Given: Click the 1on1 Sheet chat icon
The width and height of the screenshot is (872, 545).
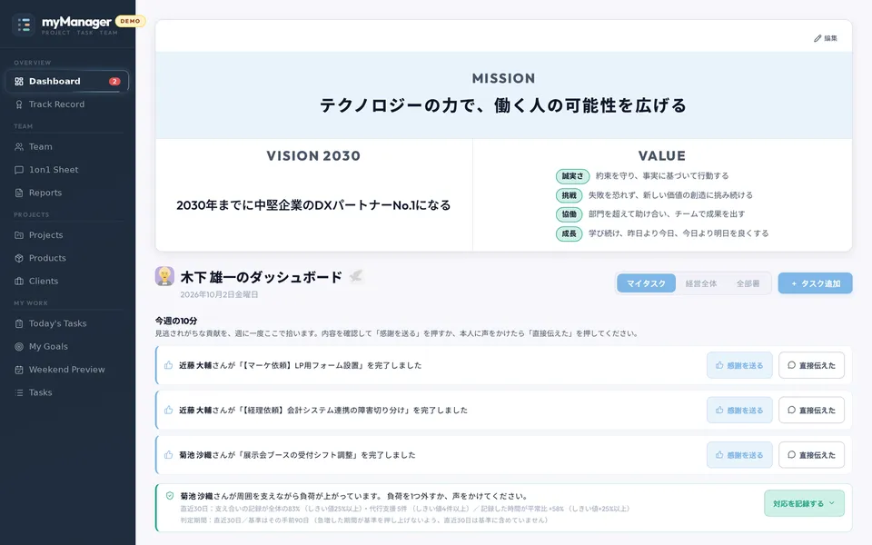Looking at the screenshot, I should pos(19,170).
